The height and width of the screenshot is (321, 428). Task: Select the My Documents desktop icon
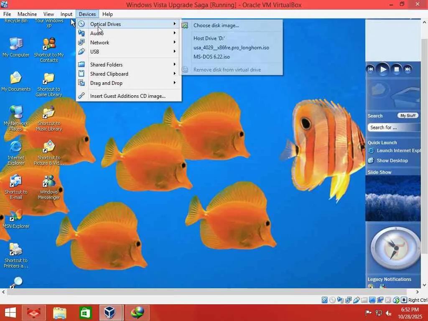tap(16, 82)
